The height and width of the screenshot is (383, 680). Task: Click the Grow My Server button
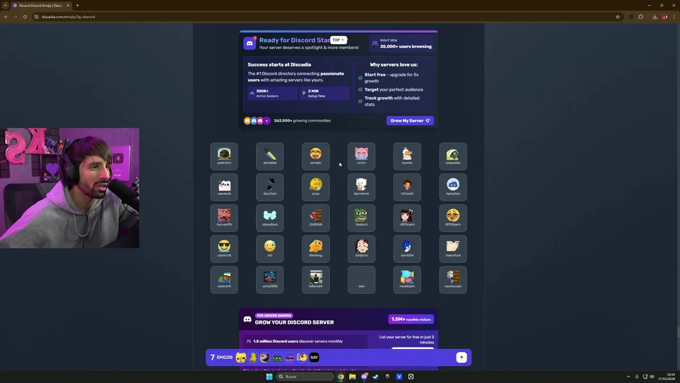(410, 121)
